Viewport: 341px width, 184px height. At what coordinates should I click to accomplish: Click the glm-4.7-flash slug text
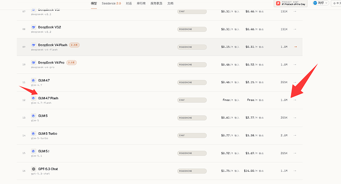(x=41, y=103)
